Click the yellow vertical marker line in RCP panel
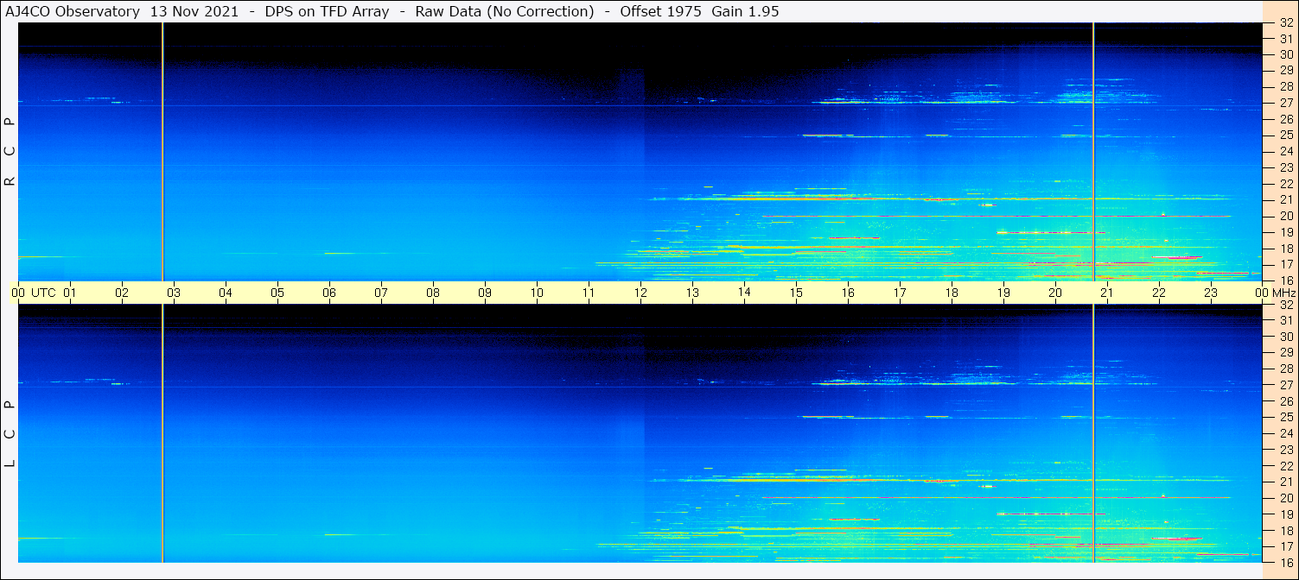This screenshot has height=580, width=1299. coord(162,152)
